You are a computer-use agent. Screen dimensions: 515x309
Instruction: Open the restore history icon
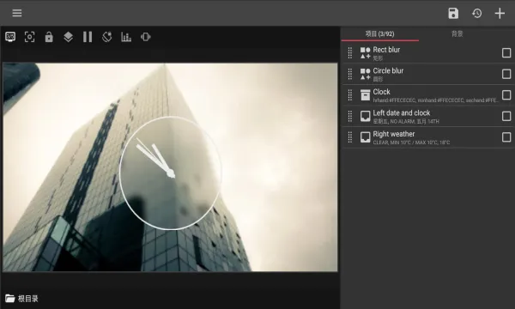click(477, 14)
